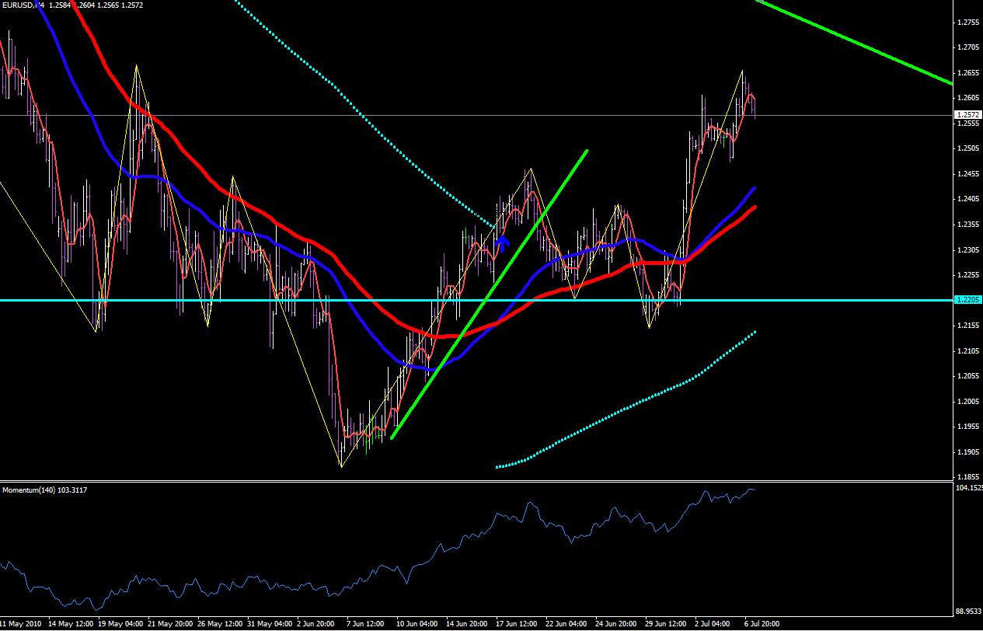Select the steep green rising trendline
The image size is (983, 631).
click(x=490, y=294)
